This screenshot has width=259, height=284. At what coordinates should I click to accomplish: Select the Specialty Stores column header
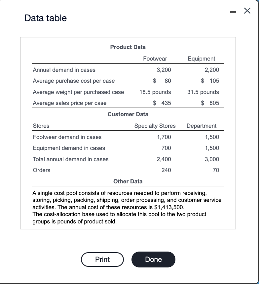point(155,126)
